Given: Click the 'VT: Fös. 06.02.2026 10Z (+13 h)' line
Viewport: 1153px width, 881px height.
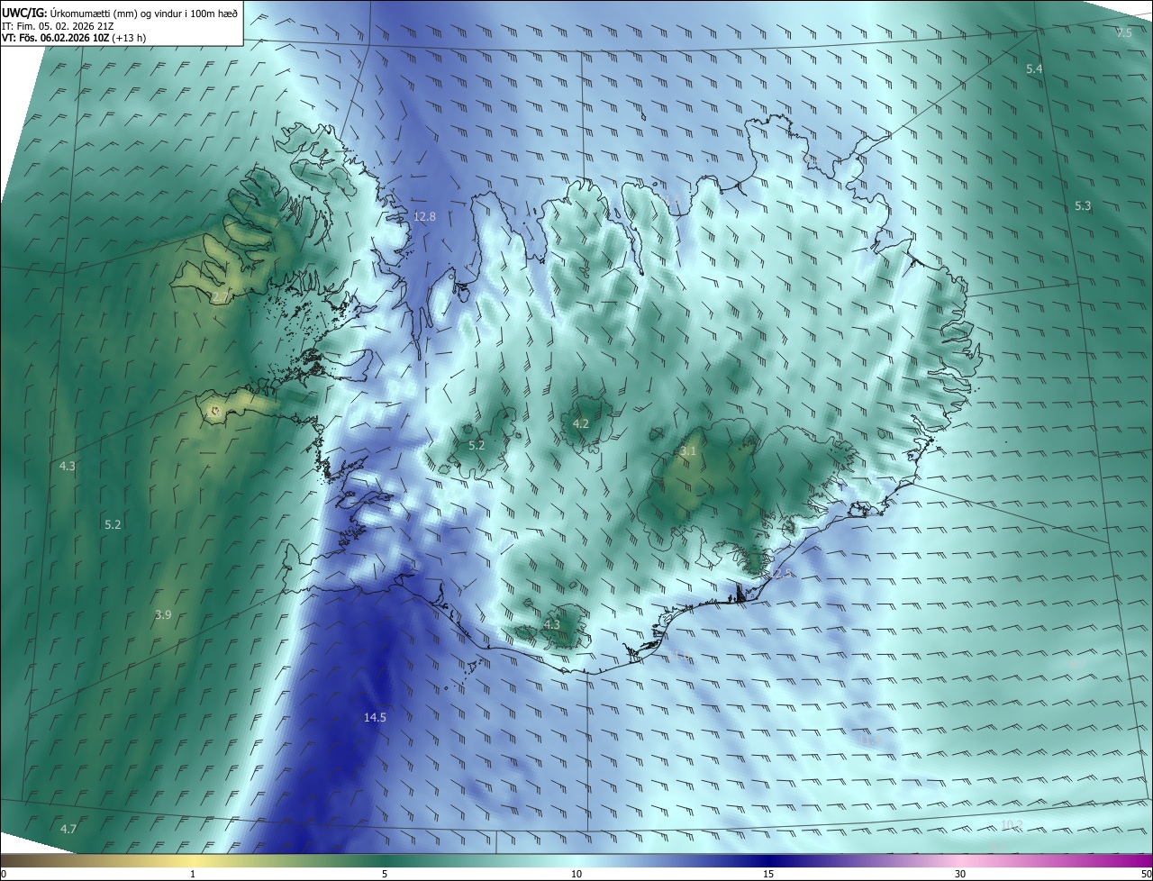Looking at the screenshot, I should click(x=74, y=38).
